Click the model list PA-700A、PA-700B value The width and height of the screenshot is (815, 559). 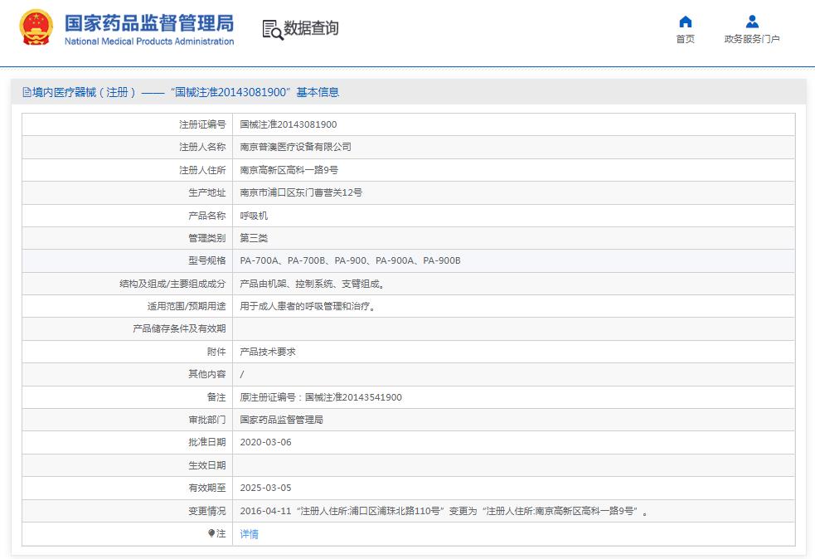pos(350,260)
